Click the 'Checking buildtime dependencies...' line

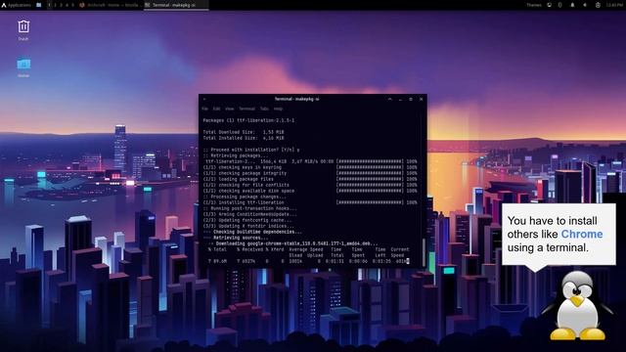(x=252, y=232)
